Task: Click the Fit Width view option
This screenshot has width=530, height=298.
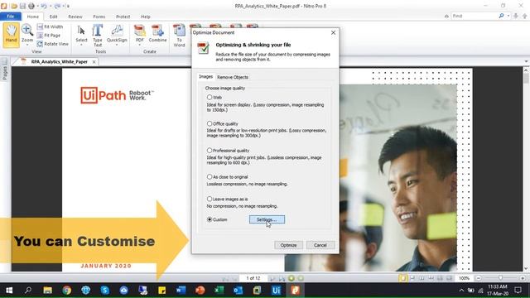Action: (x=50, y=26)
